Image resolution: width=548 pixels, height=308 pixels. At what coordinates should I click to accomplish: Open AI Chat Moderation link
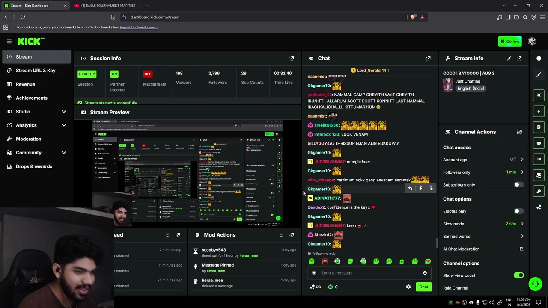click(x=483, y=249)
